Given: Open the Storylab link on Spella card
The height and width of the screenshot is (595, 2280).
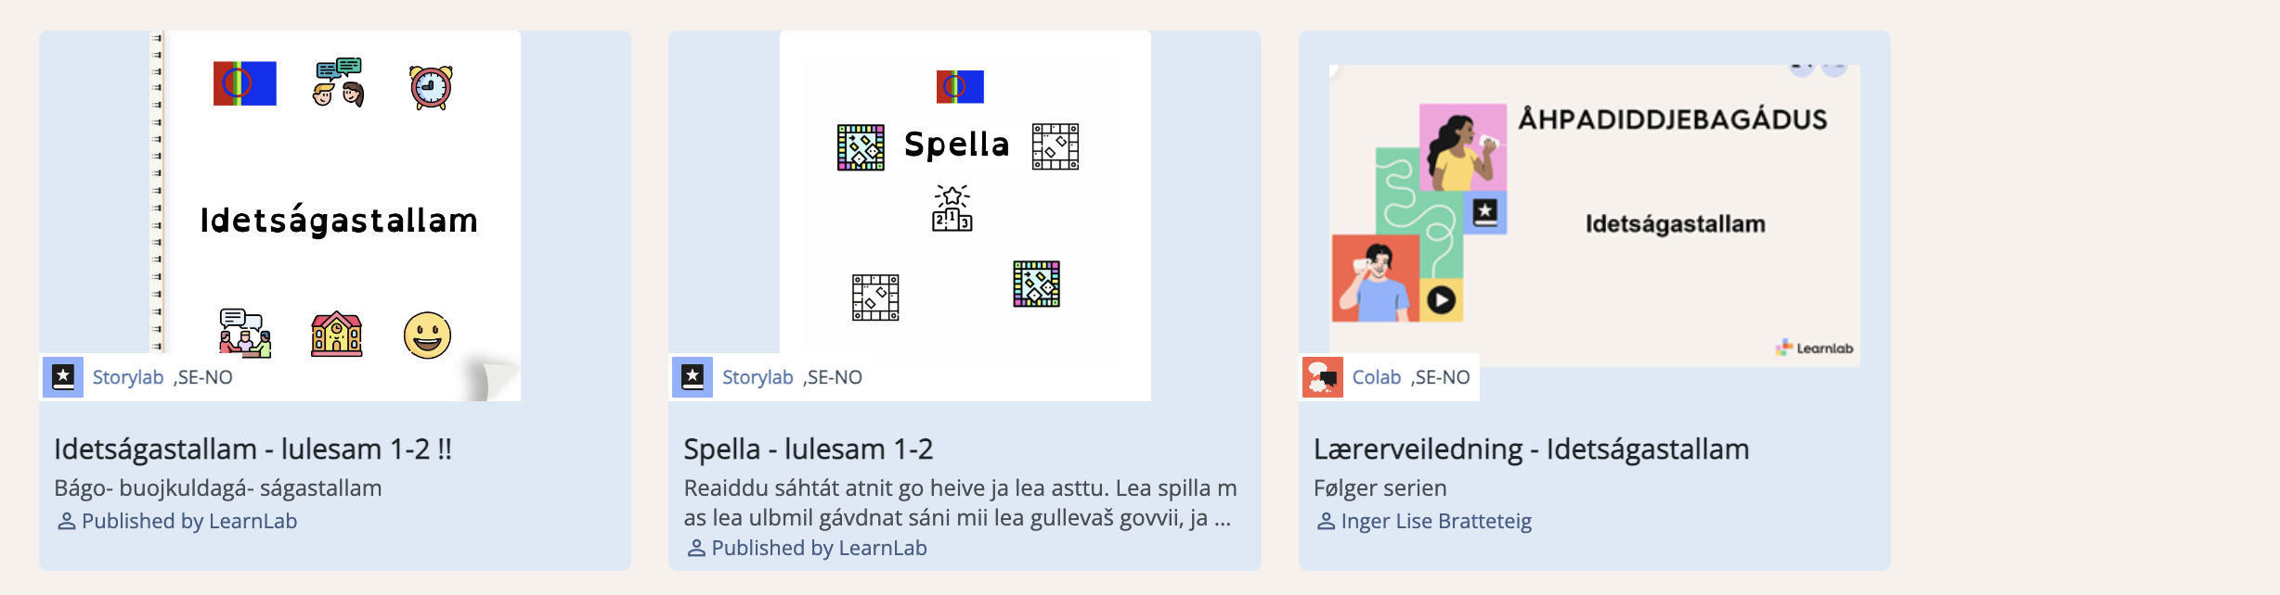Looking at the screenshot, I should pyautogui.click(x=758, y=377).
